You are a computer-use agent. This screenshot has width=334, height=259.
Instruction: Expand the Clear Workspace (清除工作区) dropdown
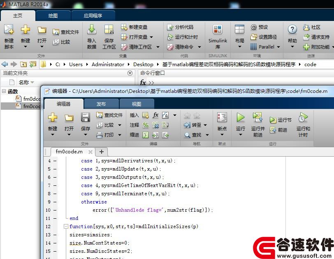tap(158, 47)
